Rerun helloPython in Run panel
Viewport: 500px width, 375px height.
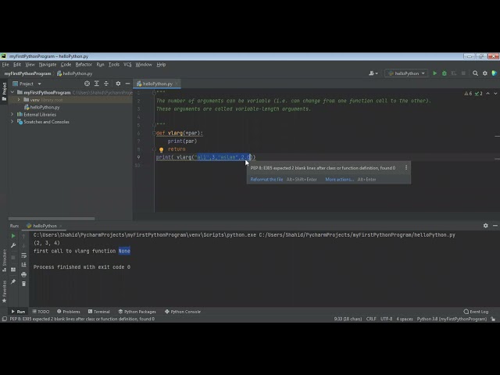click(13, 236)
